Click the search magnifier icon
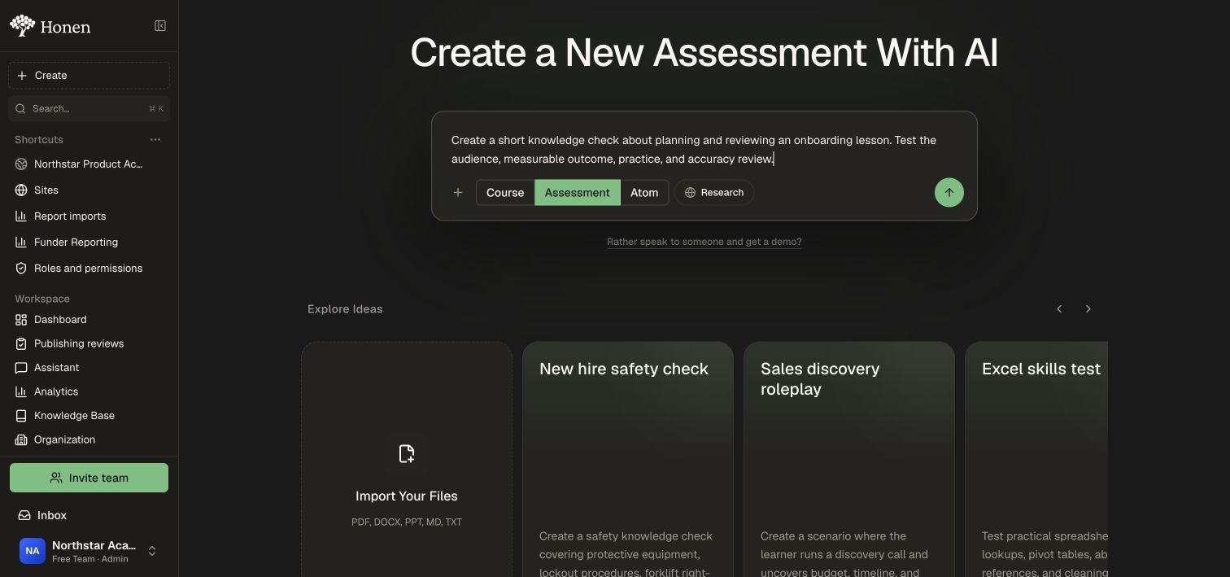The image size is (1230, 577). tap(21, 109)
